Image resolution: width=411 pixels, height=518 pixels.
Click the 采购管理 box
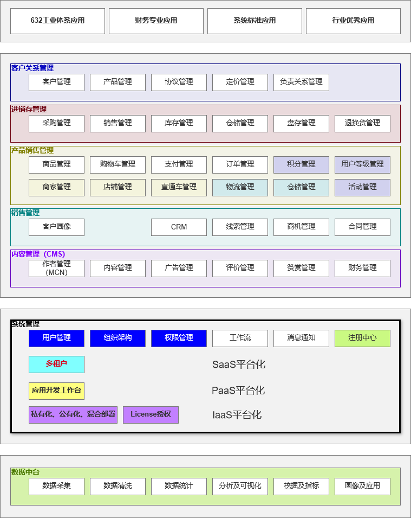pos(56,124)
